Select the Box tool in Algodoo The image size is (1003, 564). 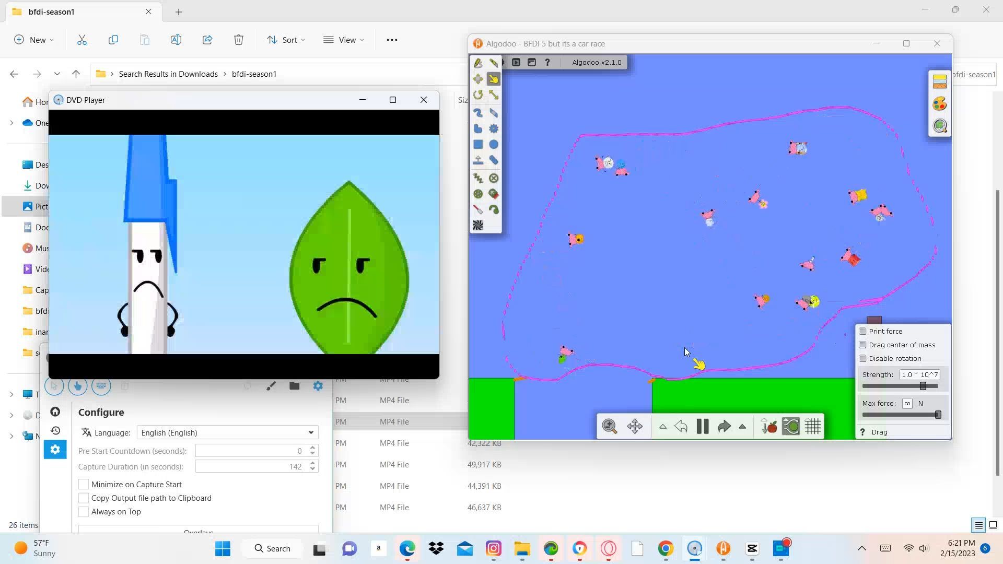point(478,145)
